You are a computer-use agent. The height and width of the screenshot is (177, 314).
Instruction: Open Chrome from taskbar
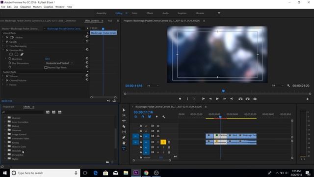(x=146, y=173)
